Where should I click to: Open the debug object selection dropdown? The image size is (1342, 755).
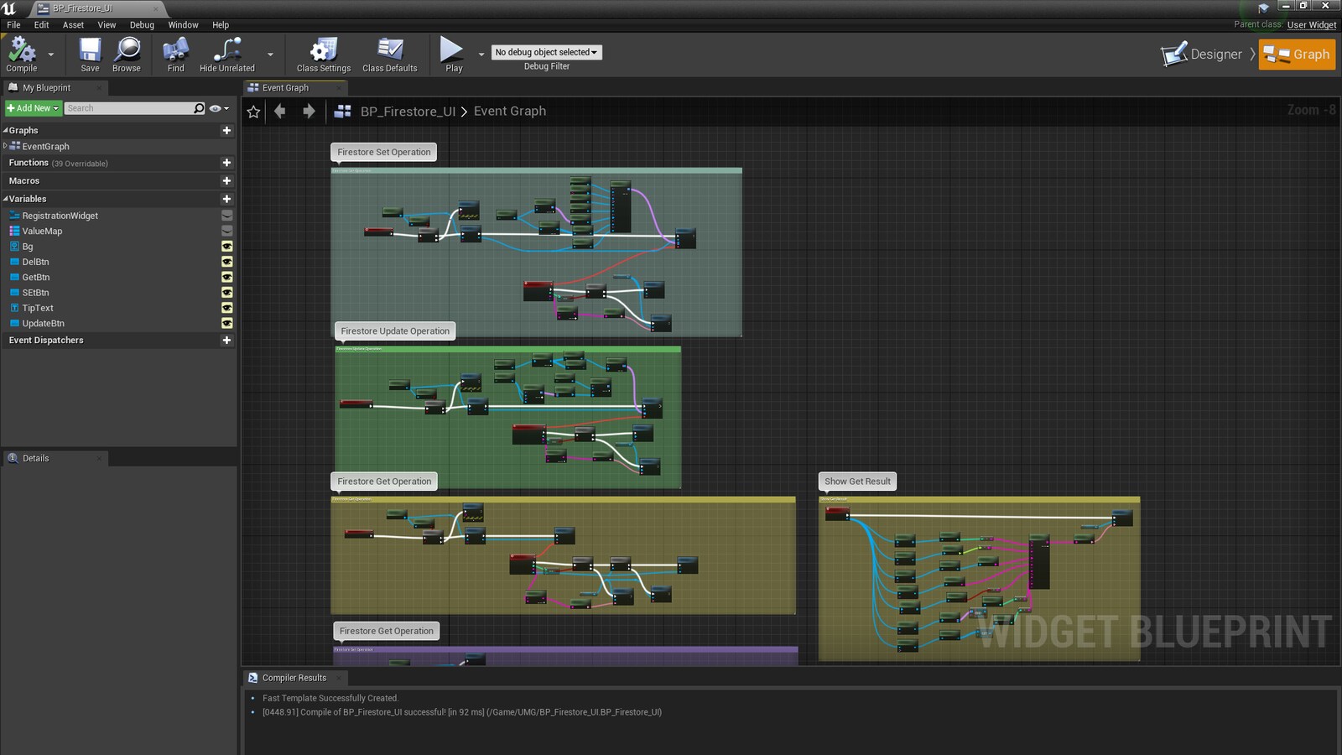[x=546, y=52]
